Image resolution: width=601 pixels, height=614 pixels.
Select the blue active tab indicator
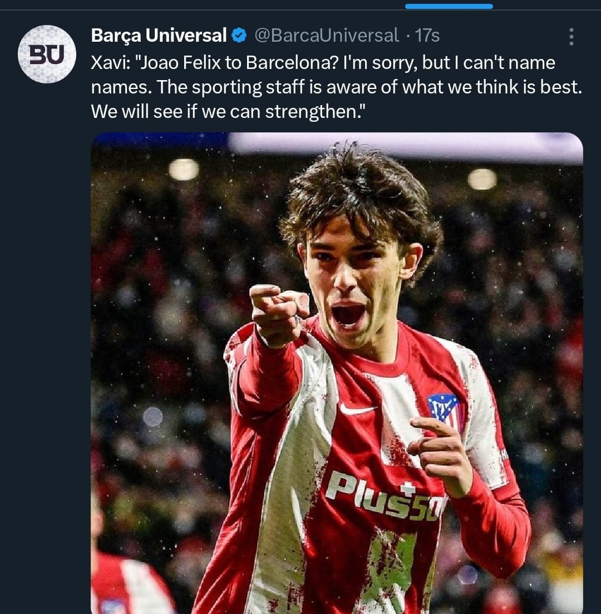click(449, 6)
